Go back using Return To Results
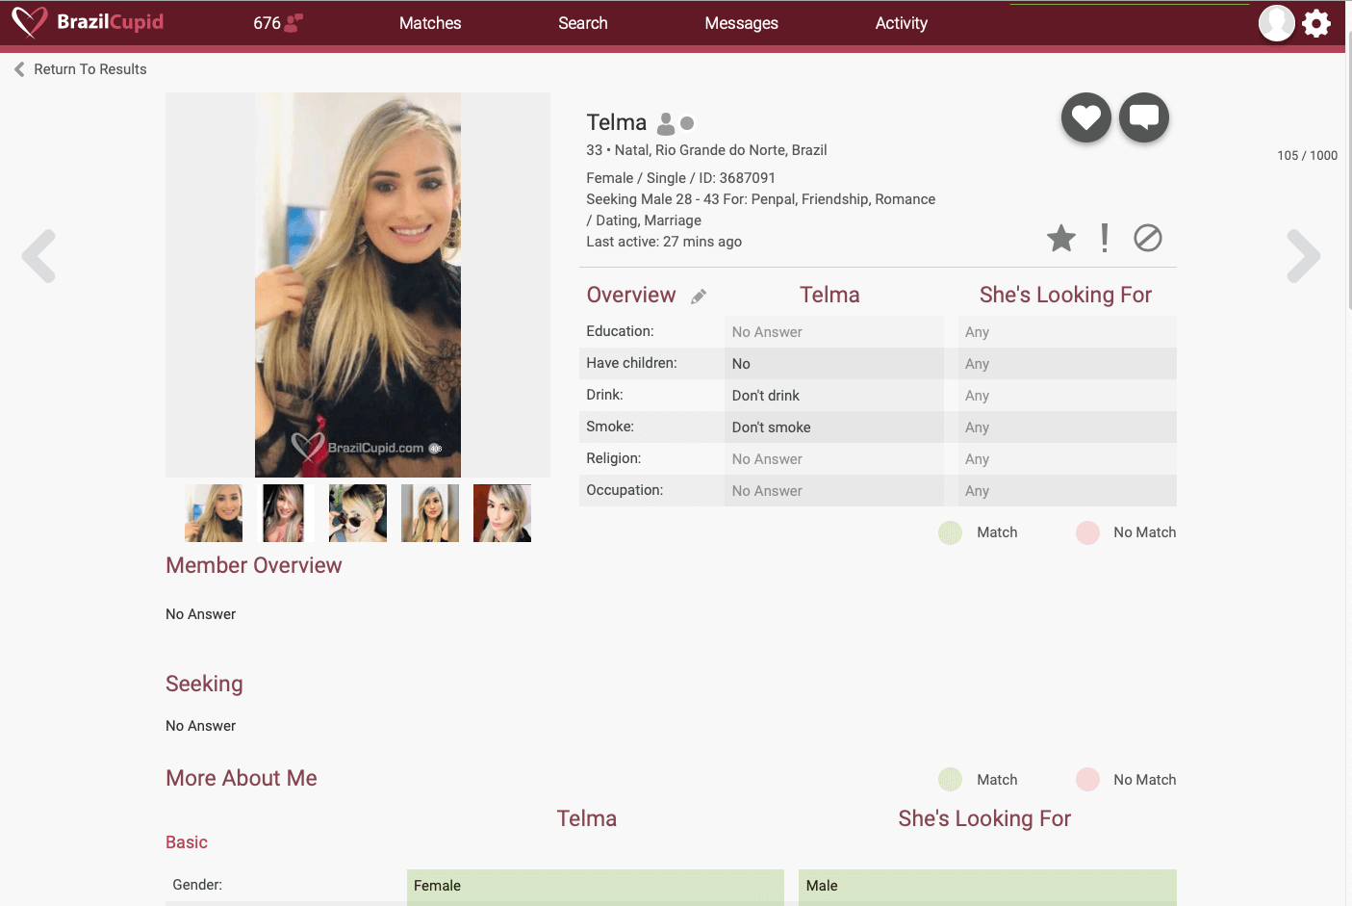The width and height of the screenshot is (1352, 906). coord(80,68)
